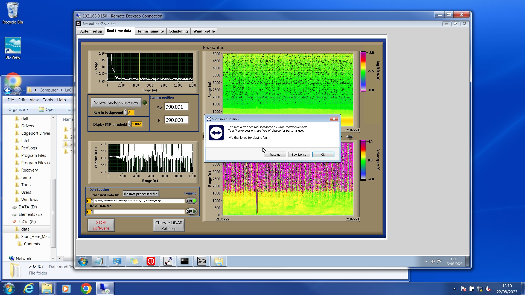525x295 pixels.
Task: Click OK in Sponsored session dialog
Action: pyautogui.click(x=323, y=155)
